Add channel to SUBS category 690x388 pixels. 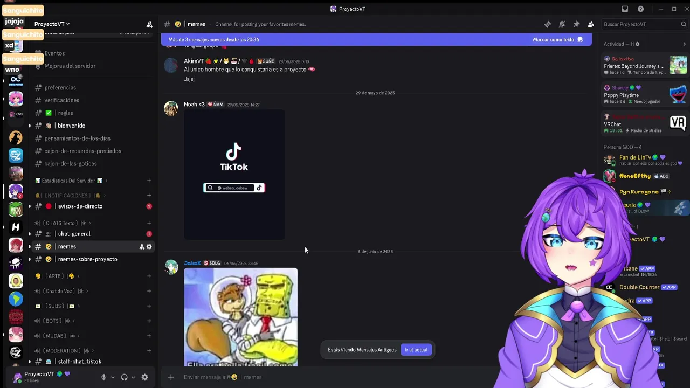[x=149, y=306]
